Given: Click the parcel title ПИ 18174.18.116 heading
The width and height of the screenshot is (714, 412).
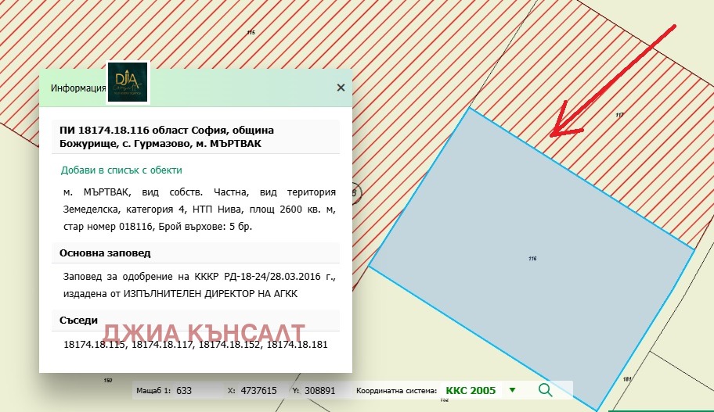Looking at the screenshot, I should [x=167, y=137].
